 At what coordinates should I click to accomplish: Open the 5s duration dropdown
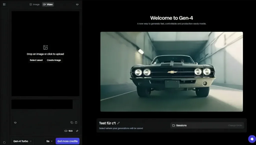click(x=49, y=141)
